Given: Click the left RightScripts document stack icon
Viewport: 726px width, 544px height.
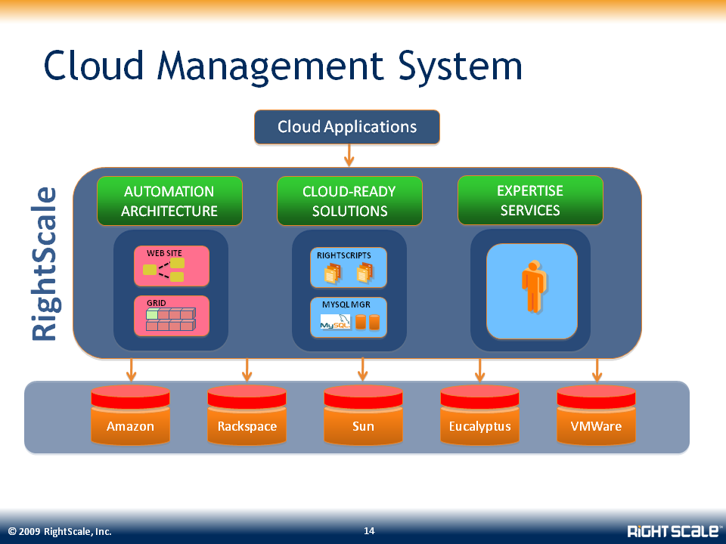Looking at the screenshot, I should pos(333,273).
